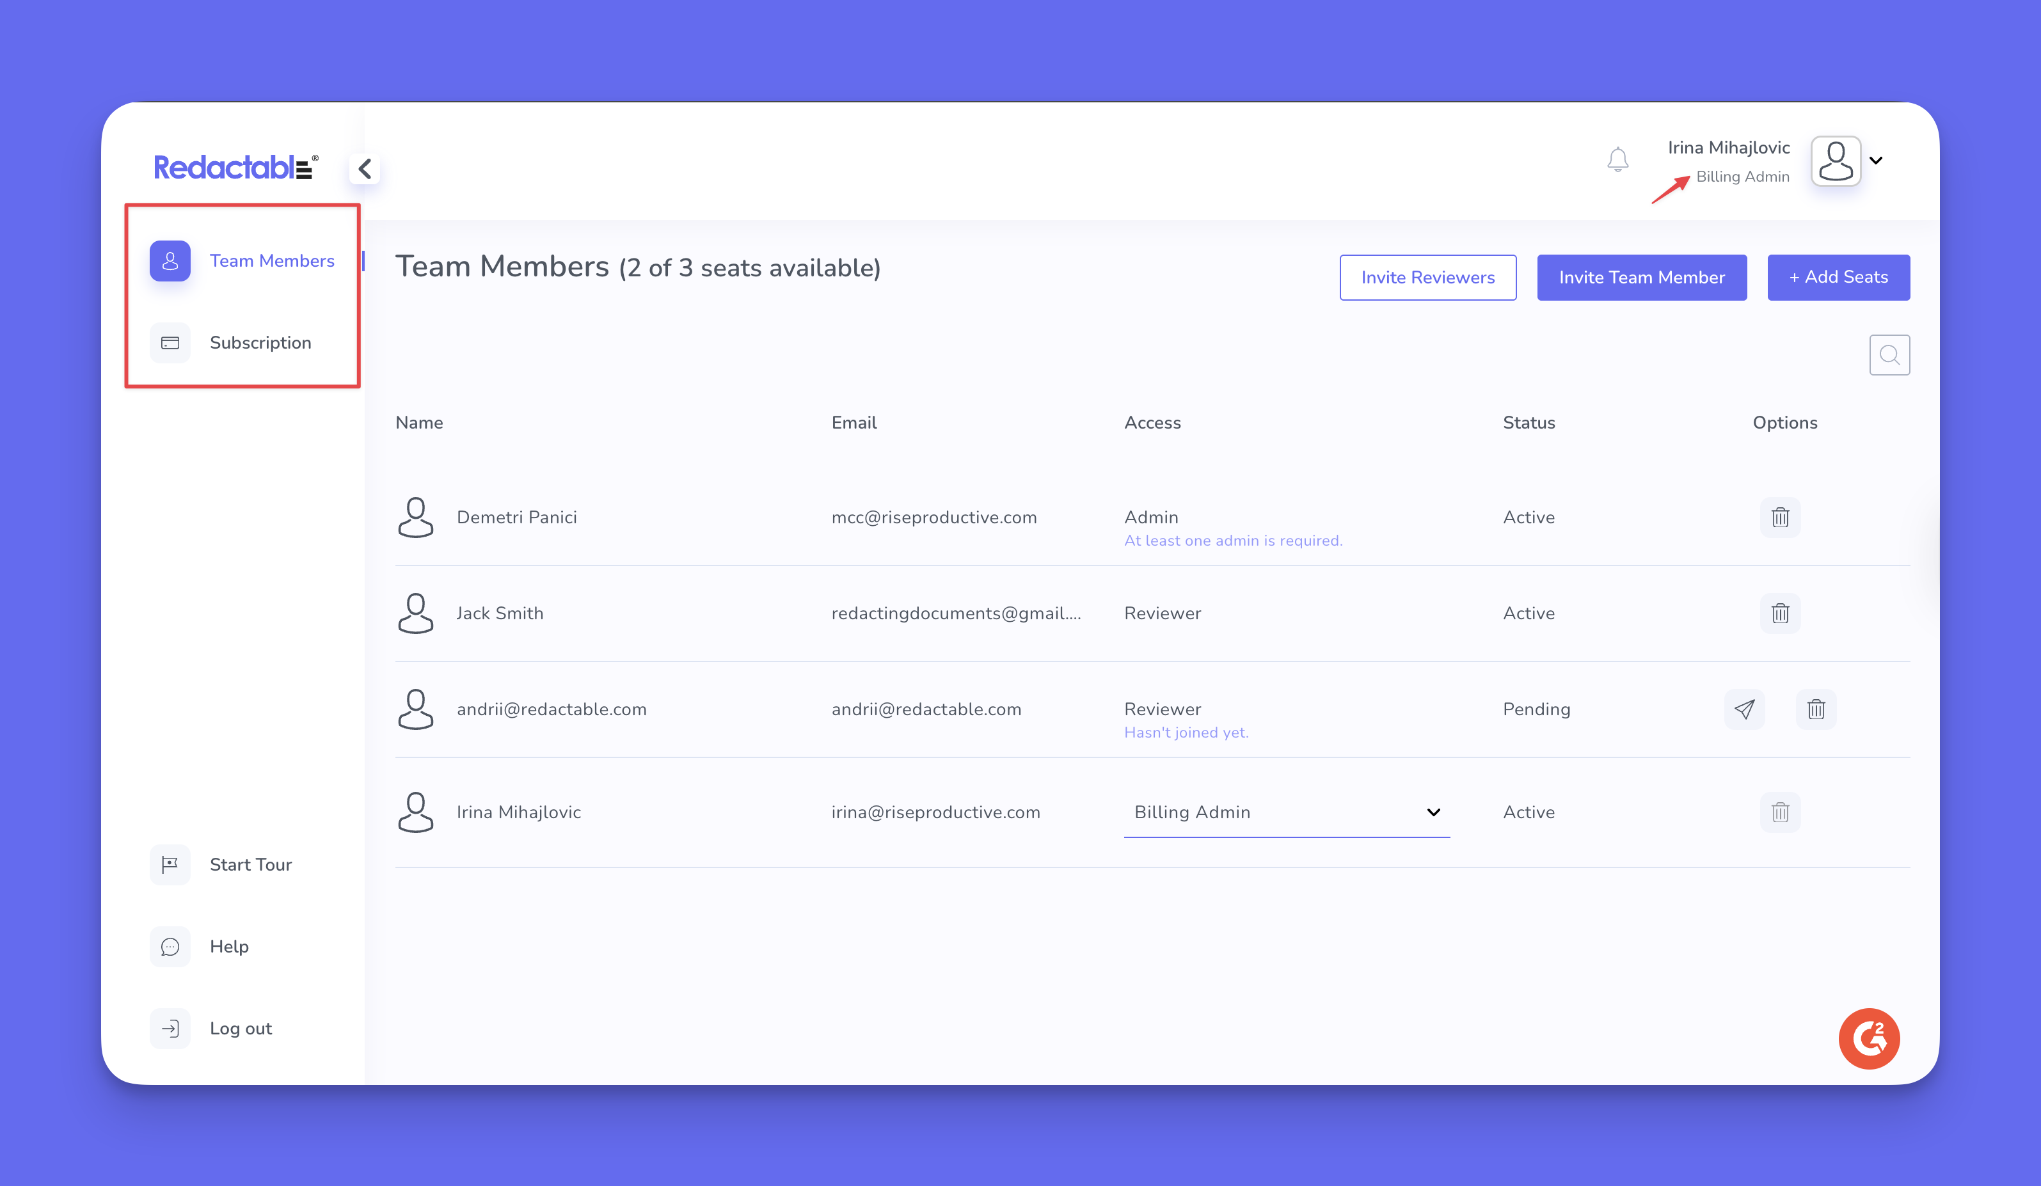2041x1186 pixels.
Task: Open Billing Admin access dropdown
Action: pos(1285,812)
